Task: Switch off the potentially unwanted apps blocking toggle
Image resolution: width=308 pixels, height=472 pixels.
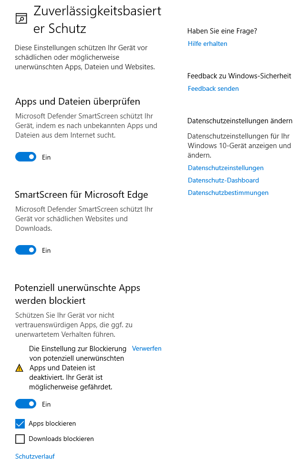Action: click(26, 404)
